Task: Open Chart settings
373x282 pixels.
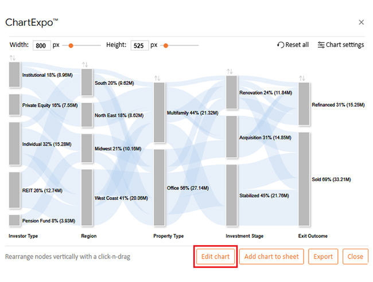Action: (341, 45)
